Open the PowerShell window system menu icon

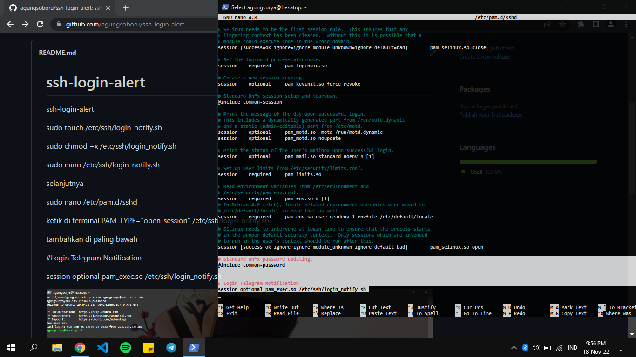click(x=225, y=7)
